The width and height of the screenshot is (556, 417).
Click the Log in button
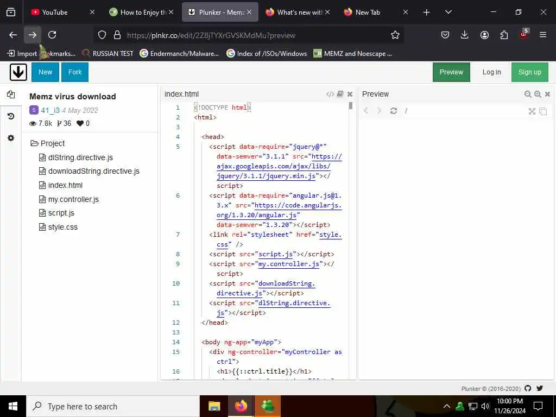pyautogui.click(x=491, y=72)
